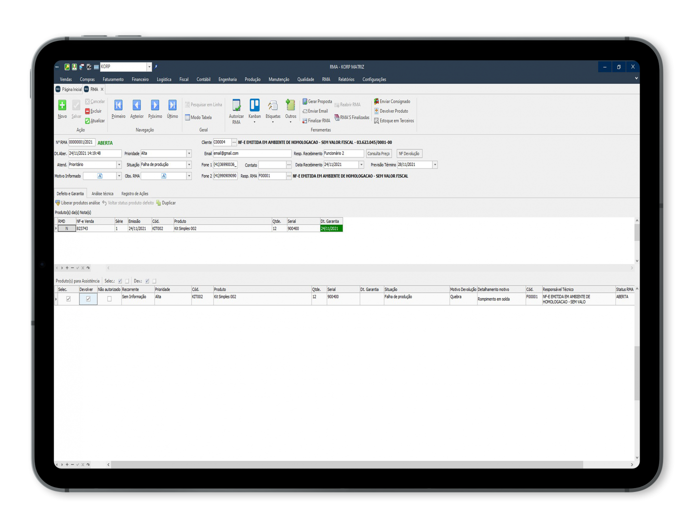Viewport: 694px width, 517px height.
Task: Click the Excluir delete icon
Action: coord(88,111)
